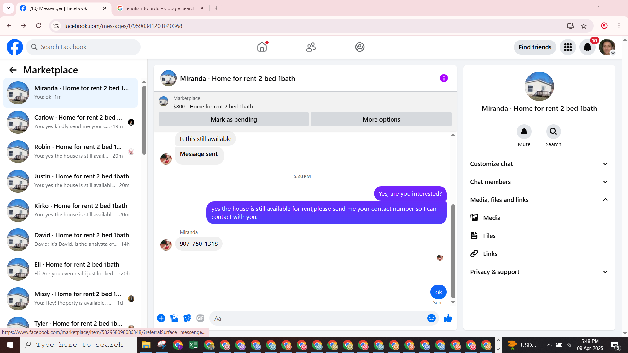
Task: Open a new browser tab
Action: (x=217, y=8)
